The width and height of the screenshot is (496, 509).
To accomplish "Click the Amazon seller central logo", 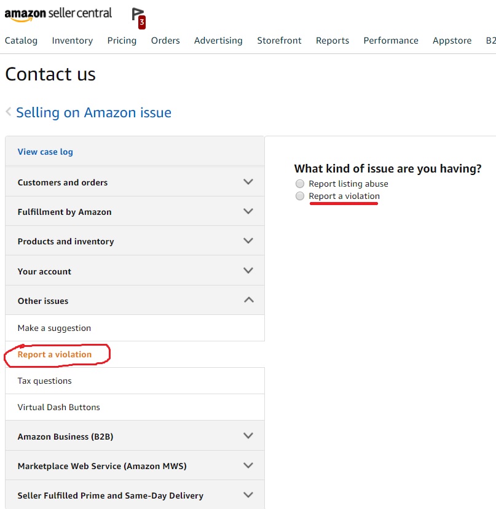I will click(58, 14).
